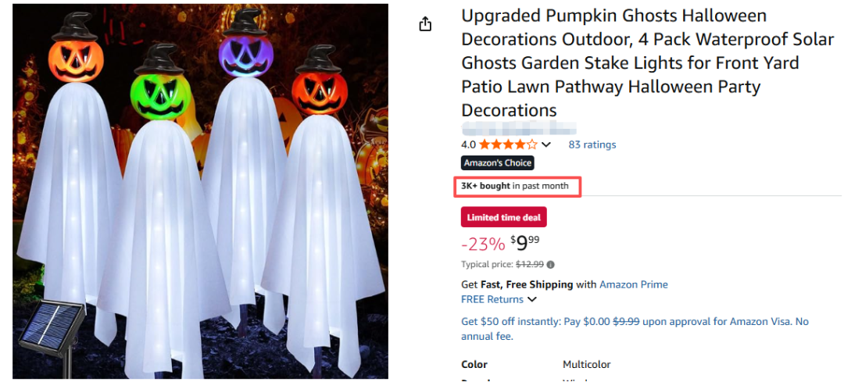The height and width of the screenshot is (382, 844).
Task: Click the info icon next to typical price
Action: pyautogui.click(x=551, y=265)
